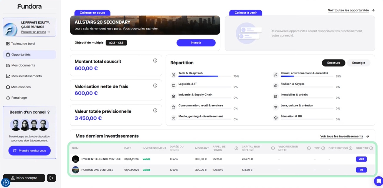Image resolution: width=383 pixels, height=188 pixels.
Task: Show info for Appel de fonds column
Action: tap(236, 148)
